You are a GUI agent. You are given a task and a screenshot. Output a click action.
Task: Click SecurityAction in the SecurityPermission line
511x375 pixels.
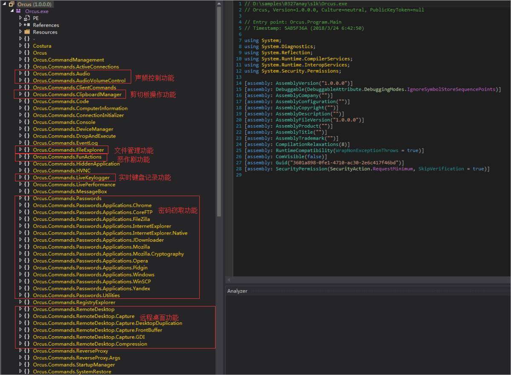coord(350,169)
